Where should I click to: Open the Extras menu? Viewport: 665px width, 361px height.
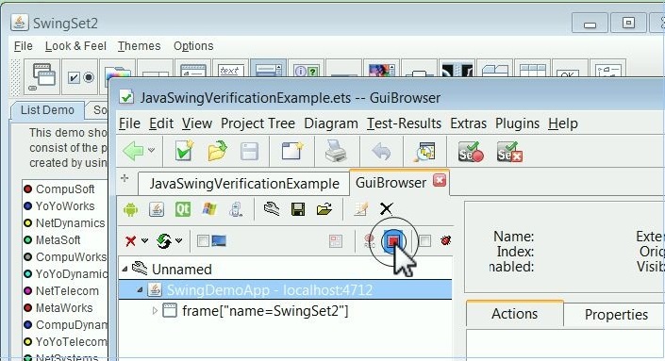(468, 123)
